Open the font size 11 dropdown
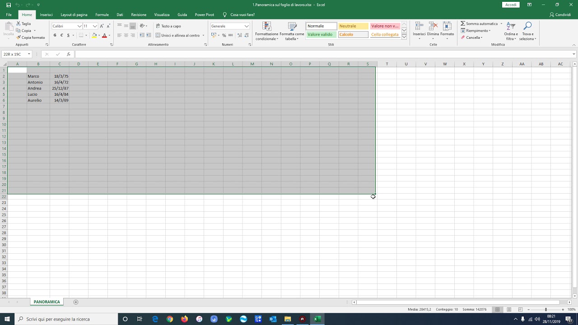The height and width of the screenshot is (325, 578). (95, 26)
